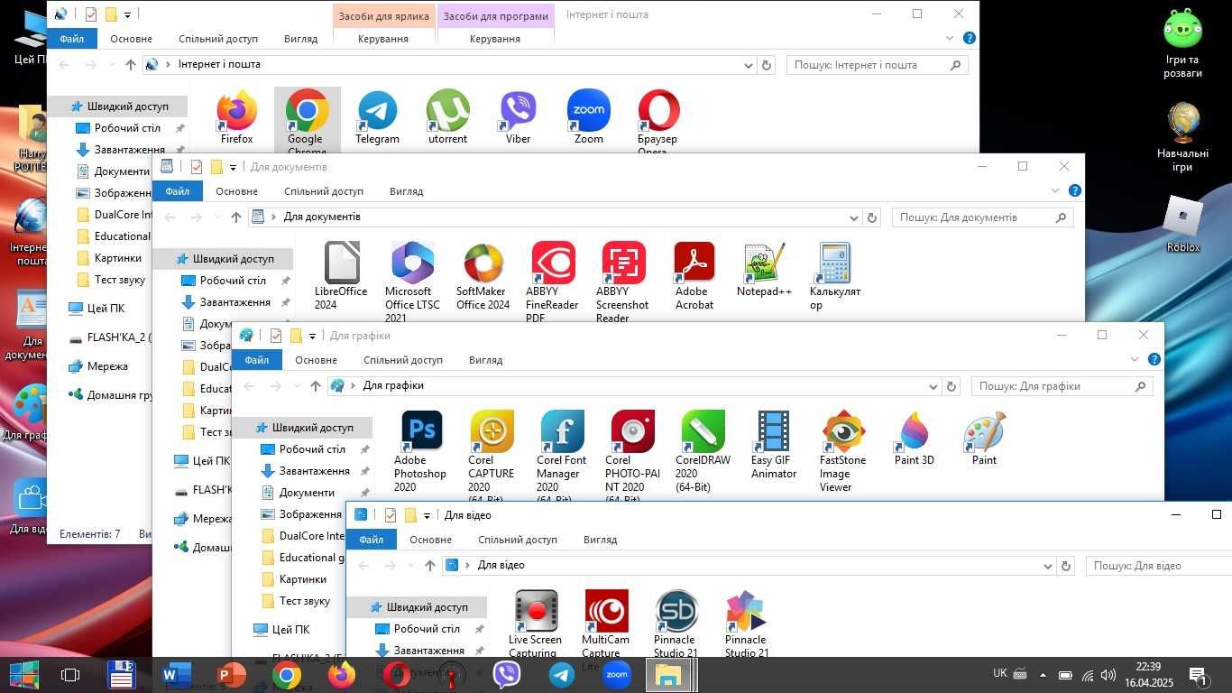Open the Zoom shortcut in folder window
The height and width of the screenshot is (693, 1232).
click(588, 117)
